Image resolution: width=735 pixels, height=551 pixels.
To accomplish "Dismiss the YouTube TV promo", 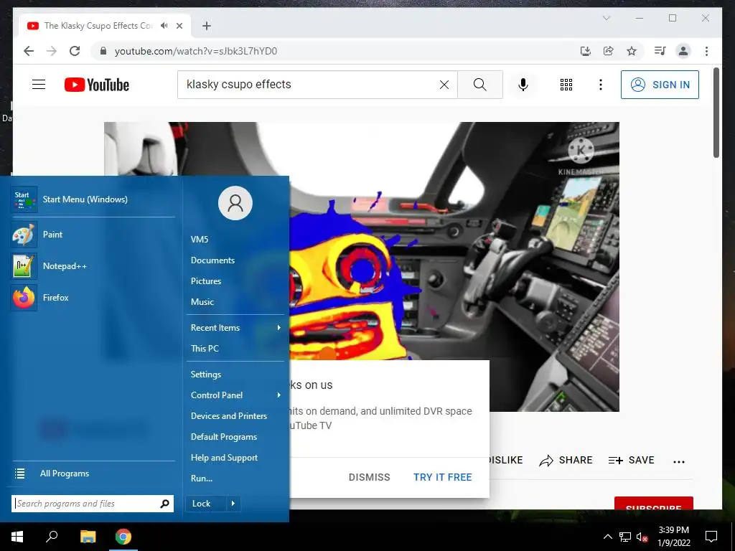I will coord(370,477).
